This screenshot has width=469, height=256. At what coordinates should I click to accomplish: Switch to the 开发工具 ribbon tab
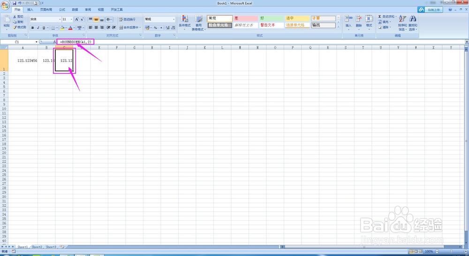coord(117,9)
